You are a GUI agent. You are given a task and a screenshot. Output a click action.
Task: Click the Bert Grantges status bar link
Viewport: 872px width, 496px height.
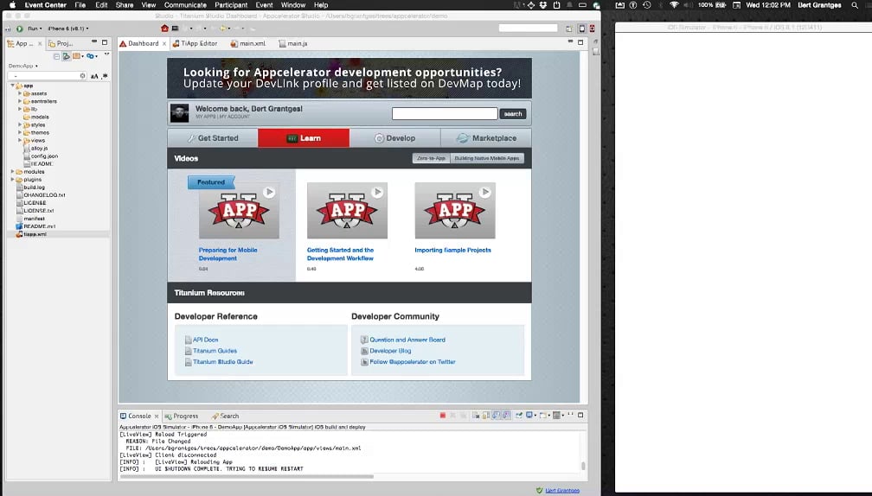click(x=562, y=491)
